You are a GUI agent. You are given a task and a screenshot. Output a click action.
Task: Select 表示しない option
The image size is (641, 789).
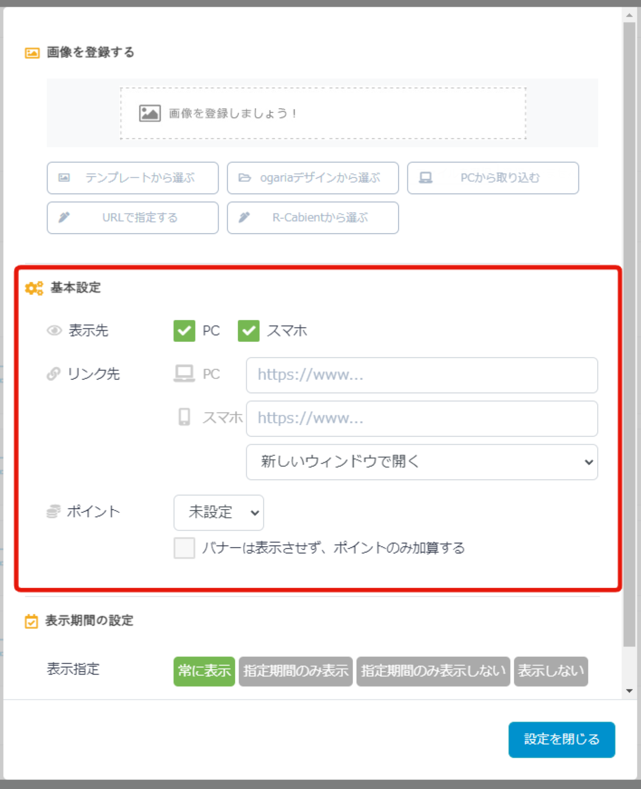point(551,671)
